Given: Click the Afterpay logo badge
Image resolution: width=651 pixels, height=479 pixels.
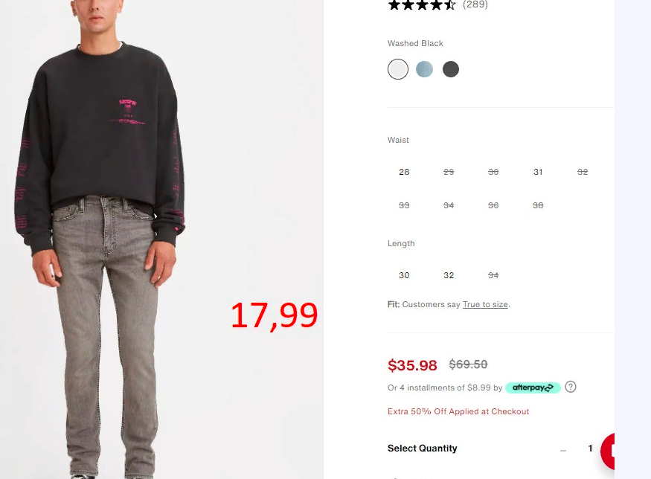Looking at the screenshot, I should tap(533, 388).
